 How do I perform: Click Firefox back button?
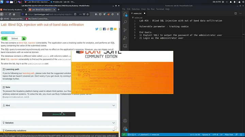tap(2, 14)
